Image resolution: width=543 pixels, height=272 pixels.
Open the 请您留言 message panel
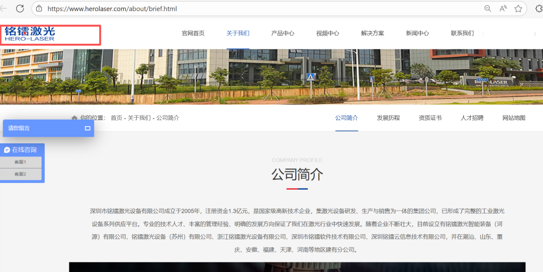[x=48, y=128]
